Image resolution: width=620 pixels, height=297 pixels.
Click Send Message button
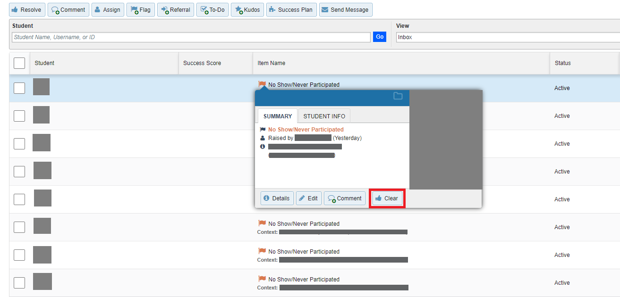coord(346,9)
